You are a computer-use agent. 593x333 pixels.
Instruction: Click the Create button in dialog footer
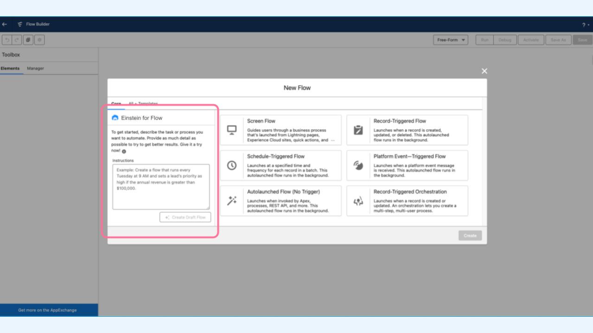(x=470, y=236)
